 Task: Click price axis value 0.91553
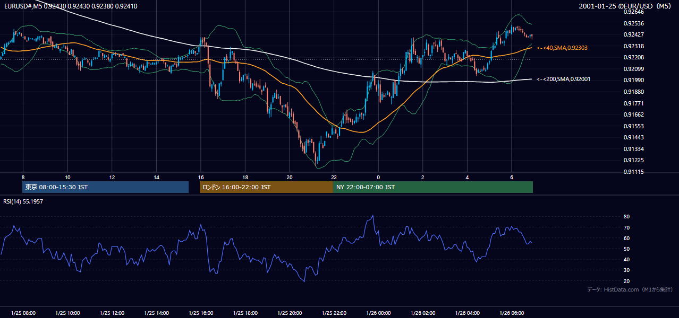(x=634, y=126)
